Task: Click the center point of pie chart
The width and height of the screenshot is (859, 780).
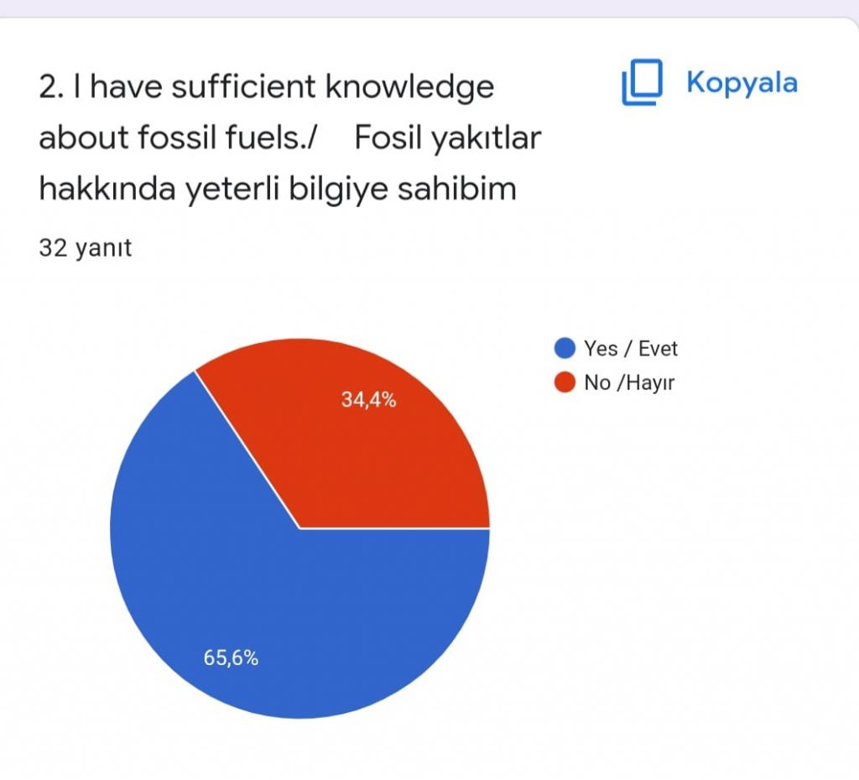Action: click(x=300, y=528)
